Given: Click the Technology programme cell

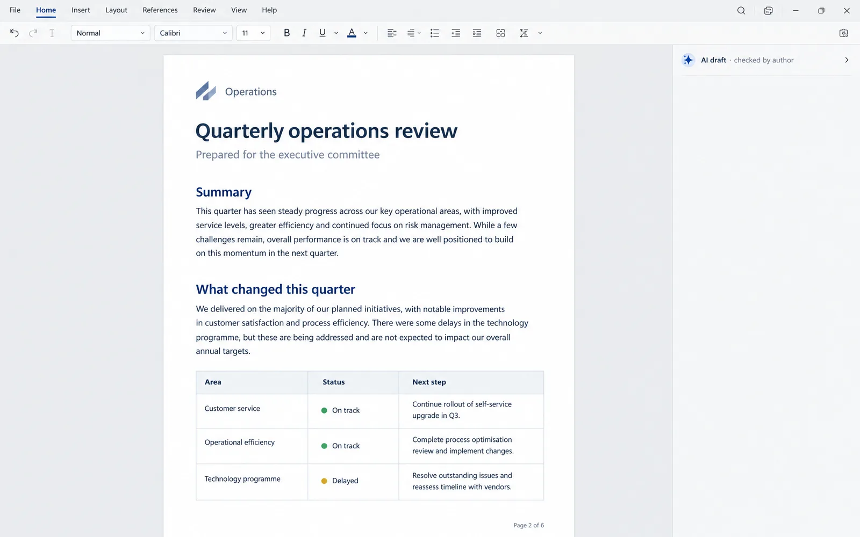Looking at the screenshot, I should pos(252,482).
